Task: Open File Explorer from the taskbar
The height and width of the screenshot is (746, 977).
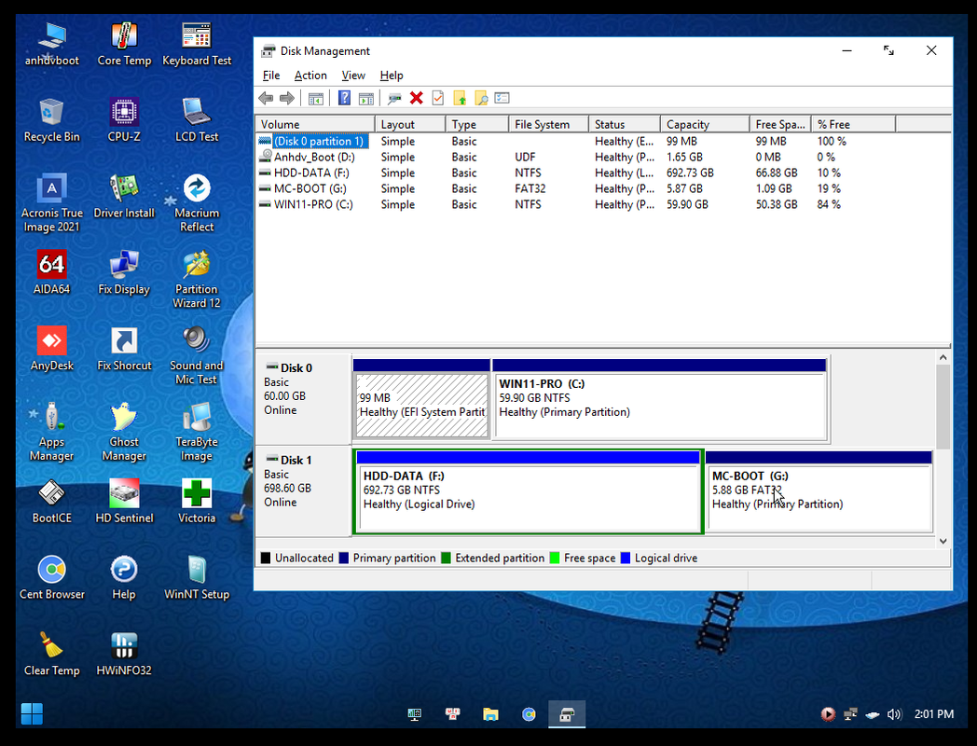Action: (491, 714)
